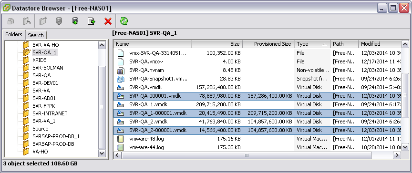Click the horizontal scrollbar right arrow
This screenshot has width=412, height=173.
[396, 155]
